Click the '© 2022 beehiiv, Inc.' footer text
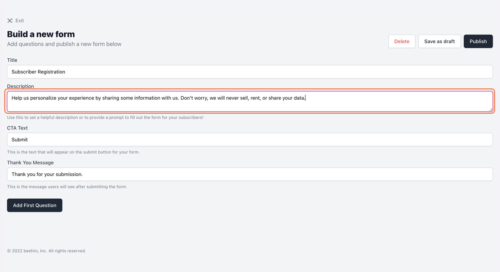Screen dimensions: 500x272 [x=47, y=251]
